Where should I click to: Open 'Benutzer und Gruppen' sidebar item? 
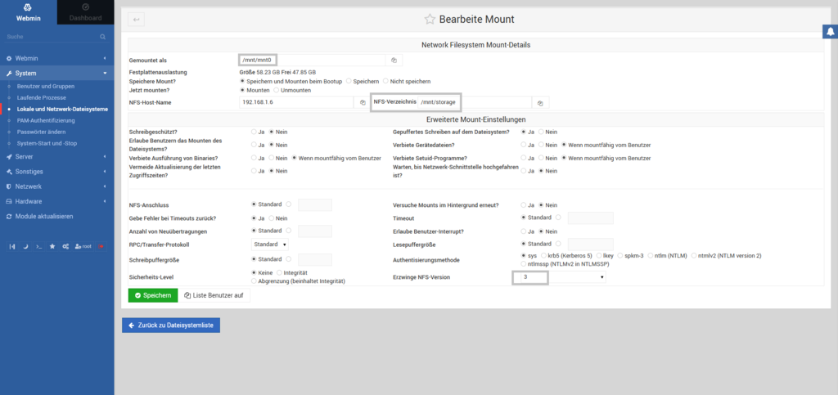point(47,86)
